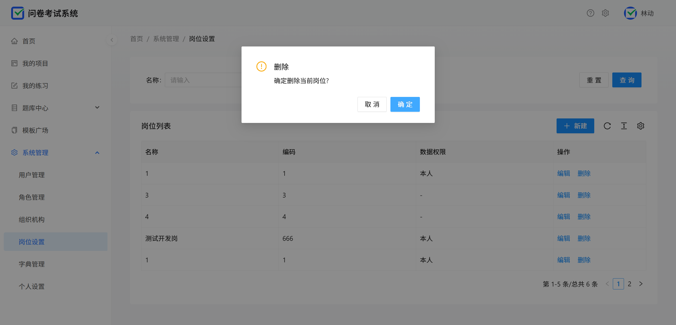Open the header settings gear icon
The height and width of the screenshot is (325, 676).
coord(605,13)
